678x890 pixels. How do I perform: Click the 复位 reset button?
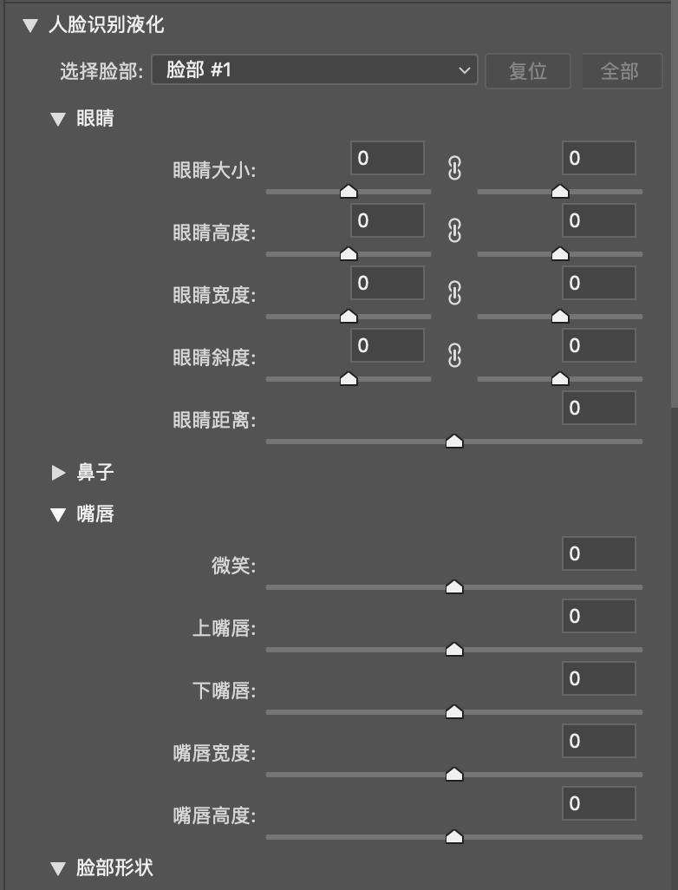pyautogui.click(x=527, y=70)
